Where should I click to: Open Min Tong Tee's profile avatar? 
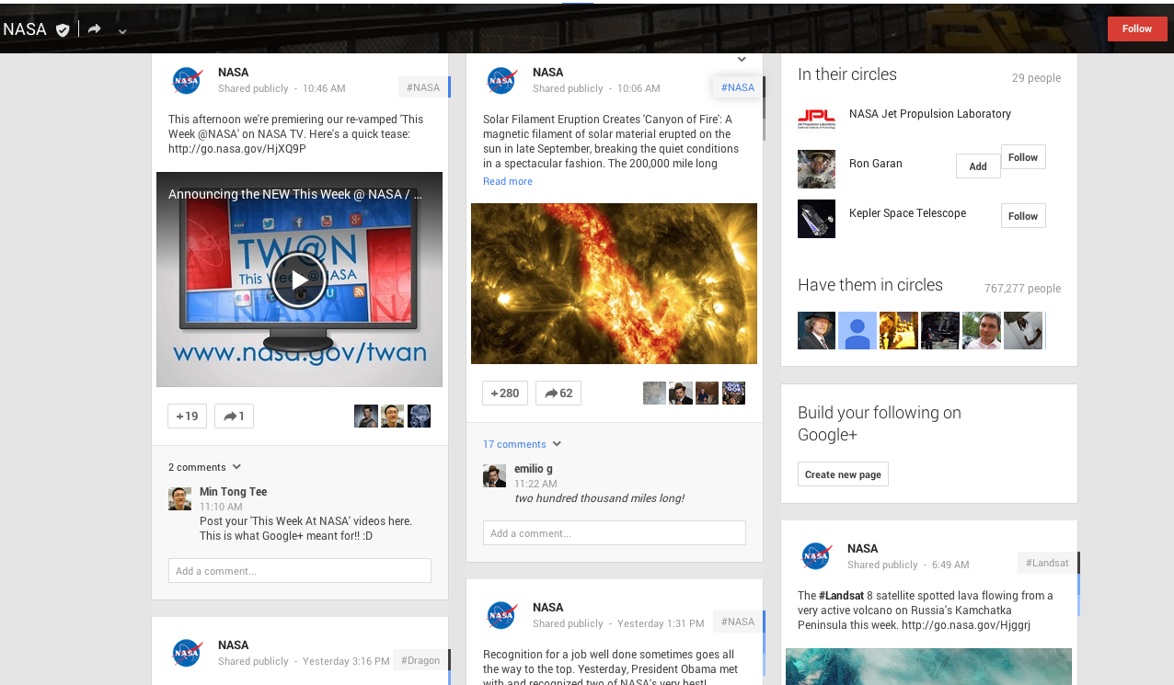click(x=179, y=499)
